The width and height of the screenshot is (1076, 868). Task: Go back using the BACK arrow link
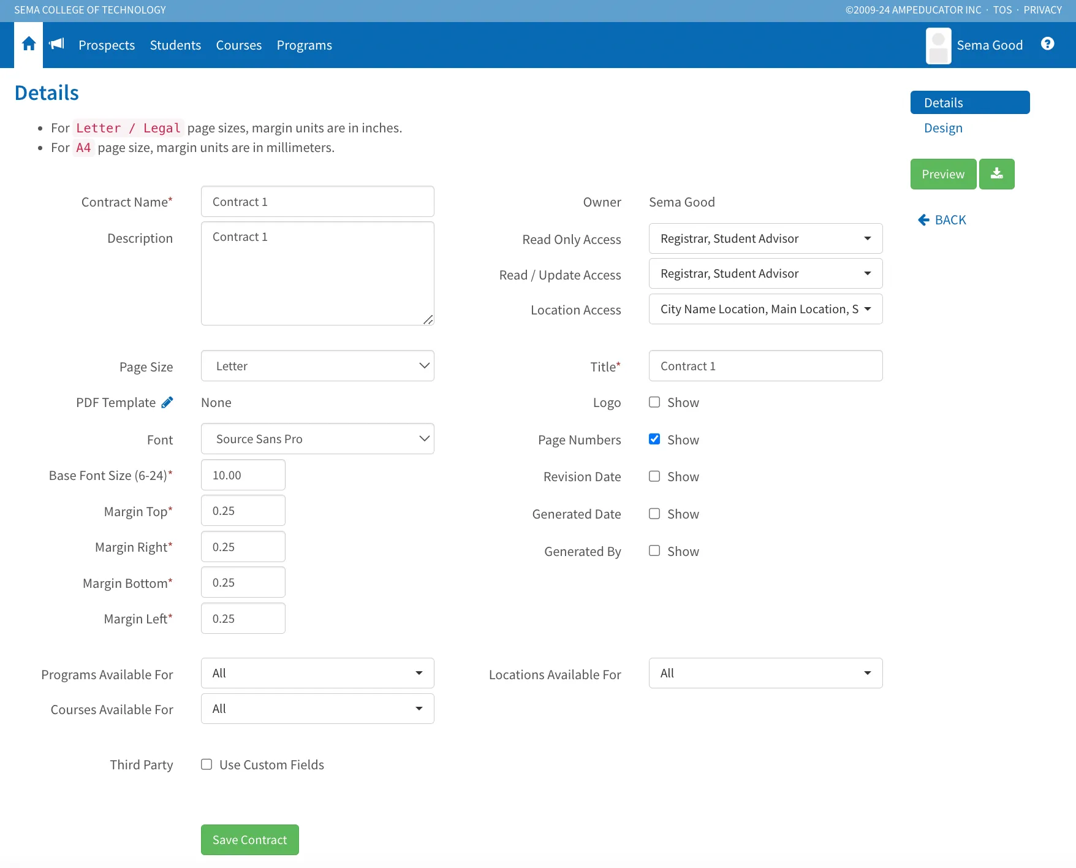[942, 220]
